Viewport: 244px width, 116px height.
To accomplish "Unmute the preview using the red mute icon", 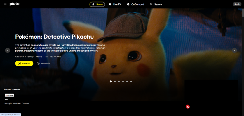I will pyautogui.click(x=188, y=106).
